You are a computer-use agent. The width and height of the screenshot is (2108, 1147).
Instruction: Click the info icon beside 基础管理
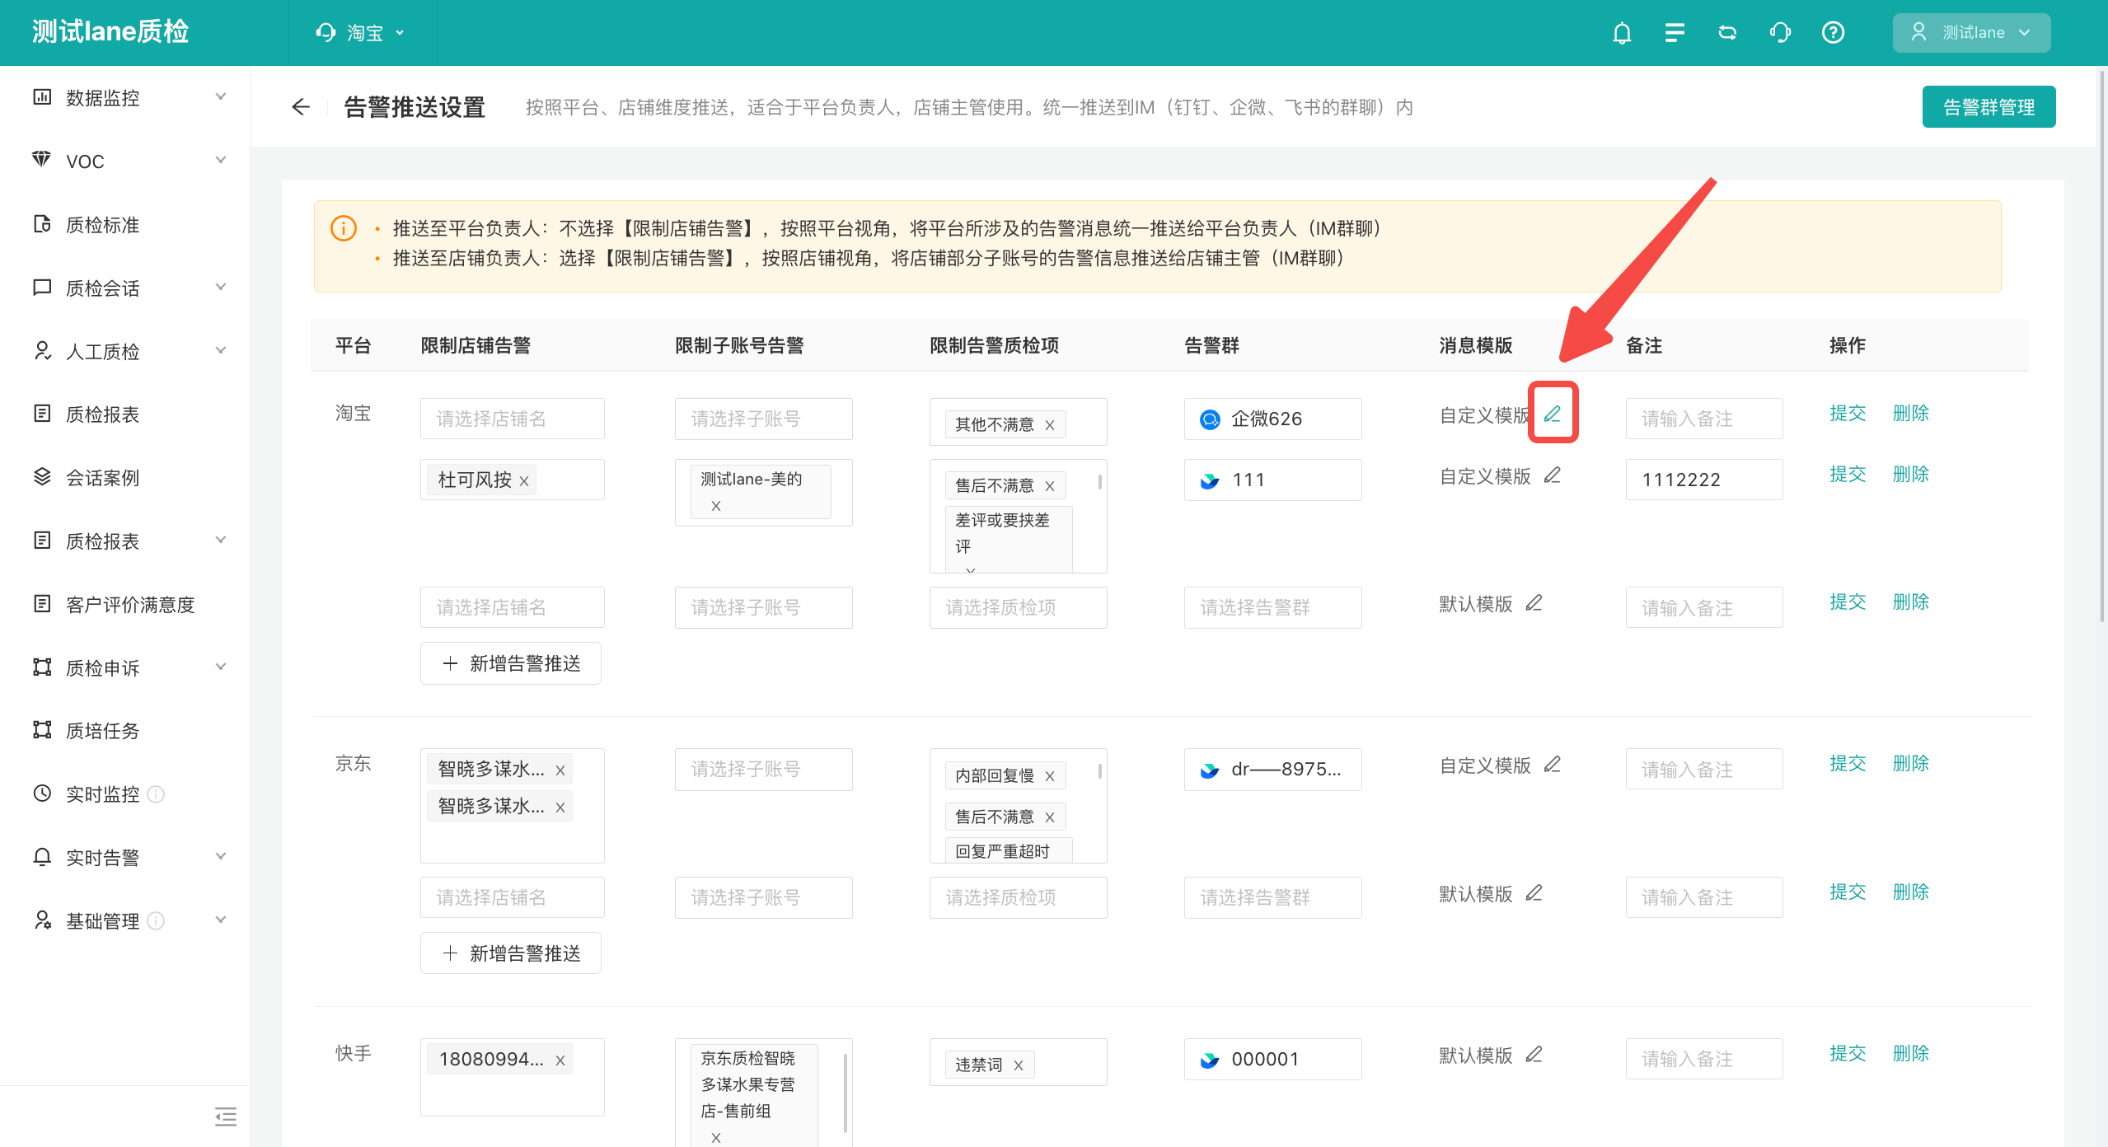tap(156, 921)
